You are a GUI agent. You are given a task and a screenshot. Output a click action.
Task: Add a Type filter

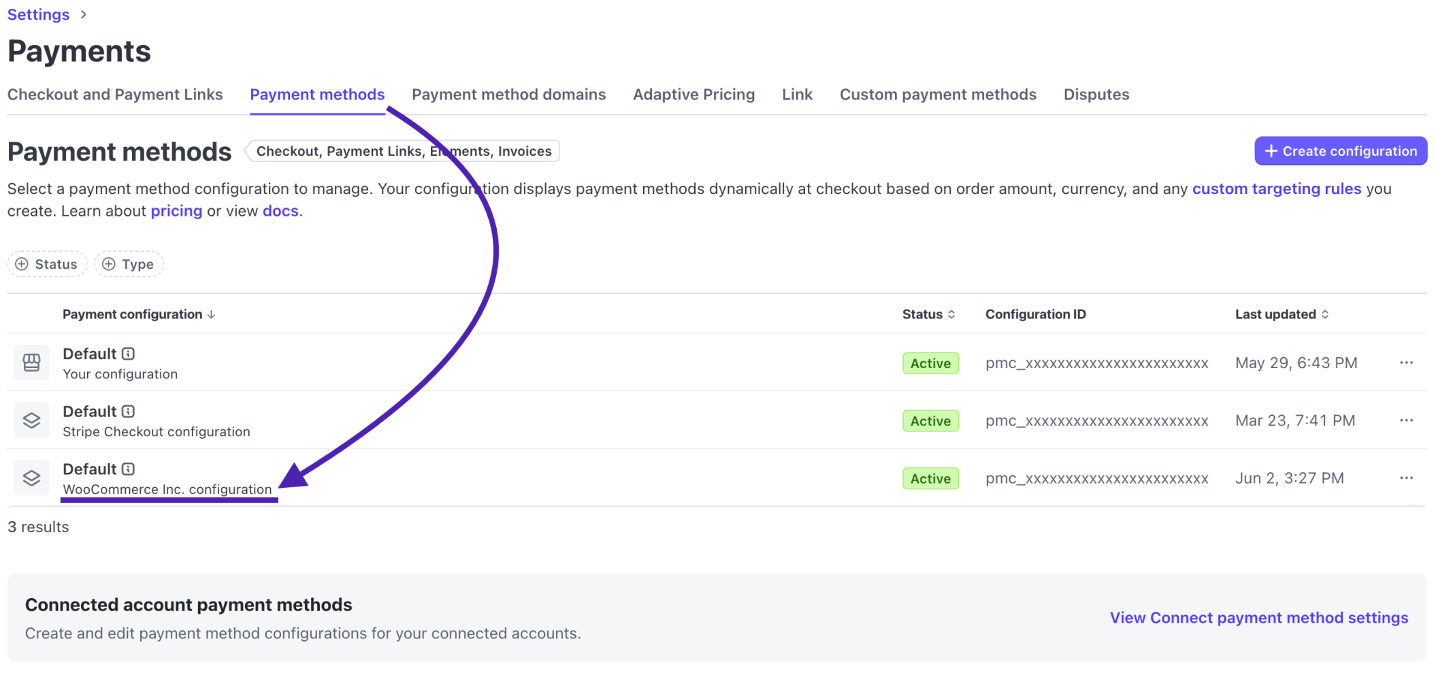[x=129, y=264]
